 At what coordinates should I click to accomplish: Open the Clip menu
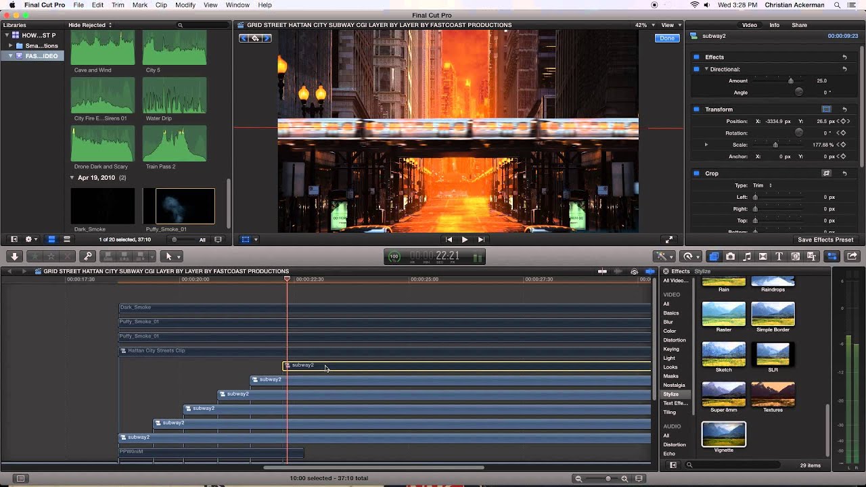pyautogui.click(x=161, y=5)
